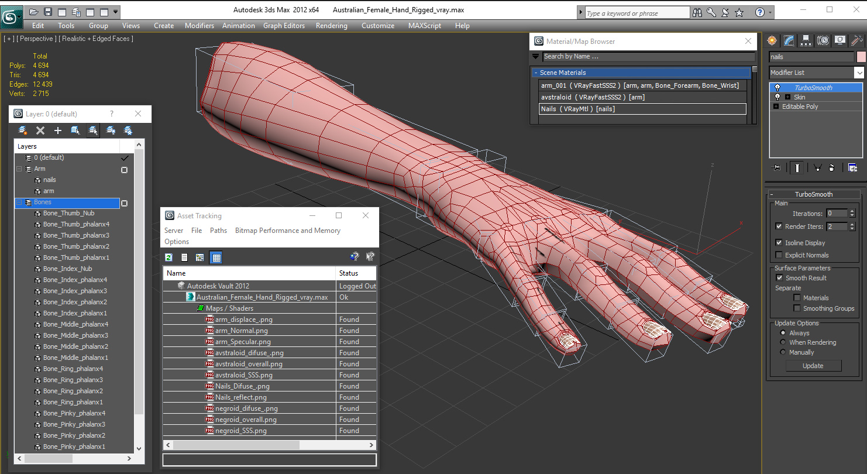Open quick access toolbar customize dropdown
The height and width of the screenshot is (474, 867).
(115, 12)
